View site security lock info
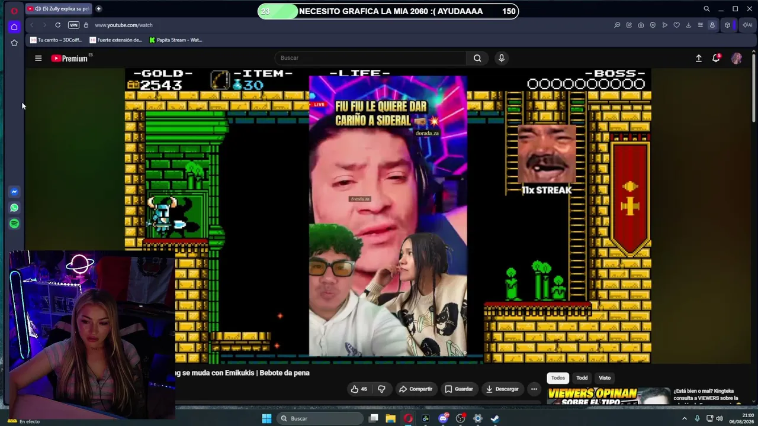758x426 pixels. 86,25
